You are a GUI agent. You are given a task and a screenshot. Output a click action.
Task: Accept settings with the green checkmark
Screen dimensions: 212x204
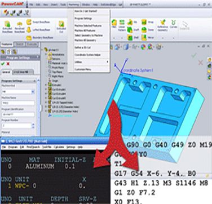tap(3, 64)
